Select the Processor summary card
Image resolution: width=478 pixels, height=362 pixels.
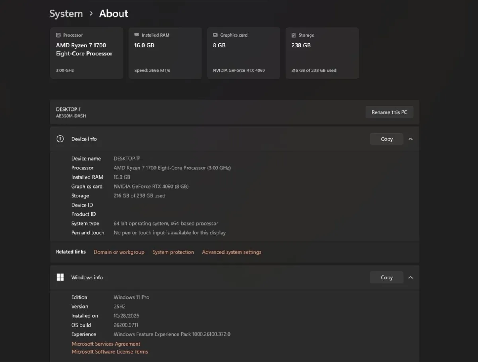[x=86, y=53]
